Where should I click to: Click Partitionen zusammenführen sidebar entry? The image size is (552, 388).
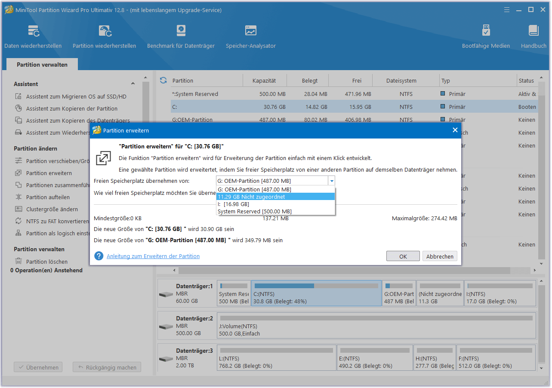[52, 185]
